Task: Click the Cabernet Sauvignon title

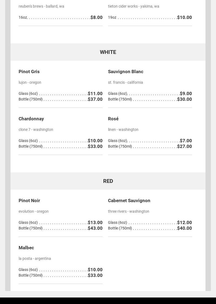Action: [129, 200]
